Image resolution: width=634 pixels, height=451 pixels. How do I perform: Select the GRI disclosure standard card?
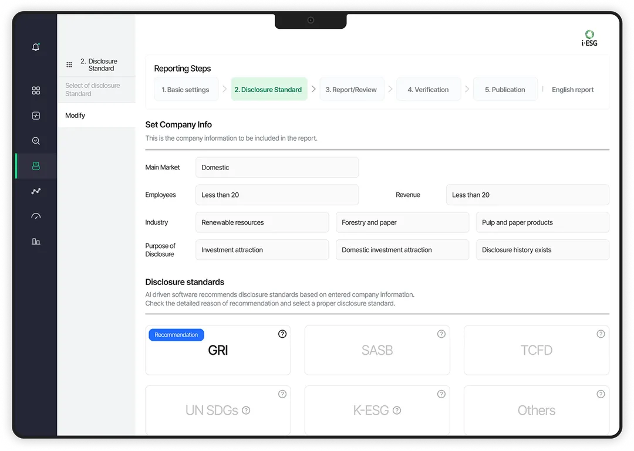pos(218,350)
